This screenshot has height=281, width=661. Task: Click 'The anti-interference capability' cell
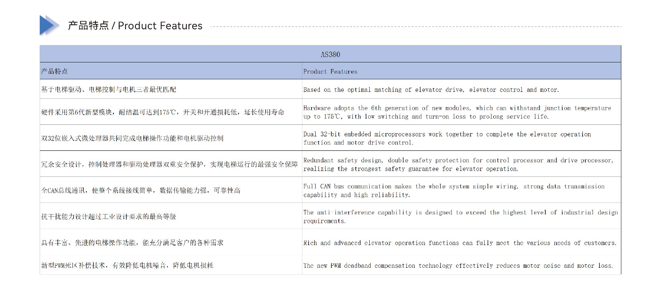pyautogui.click(x=461, y=216)
